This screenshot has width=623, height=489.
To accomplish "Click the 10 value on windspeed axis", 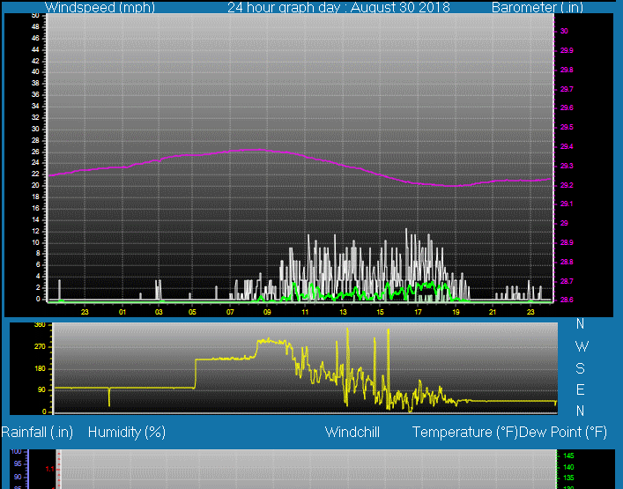I will (x=35, y=242).
